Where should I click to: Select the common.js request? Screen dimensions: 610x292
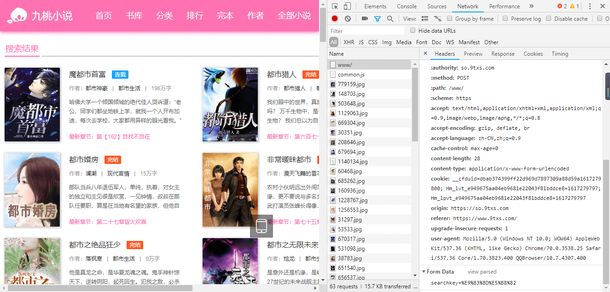[x=369, y=75]
